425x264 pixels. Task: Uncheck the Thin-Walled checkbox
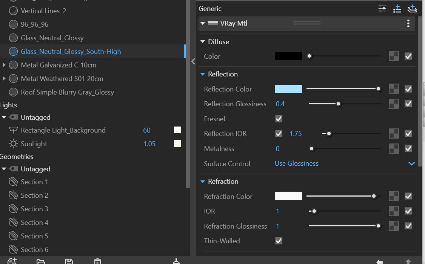click(x=279, y=241)
